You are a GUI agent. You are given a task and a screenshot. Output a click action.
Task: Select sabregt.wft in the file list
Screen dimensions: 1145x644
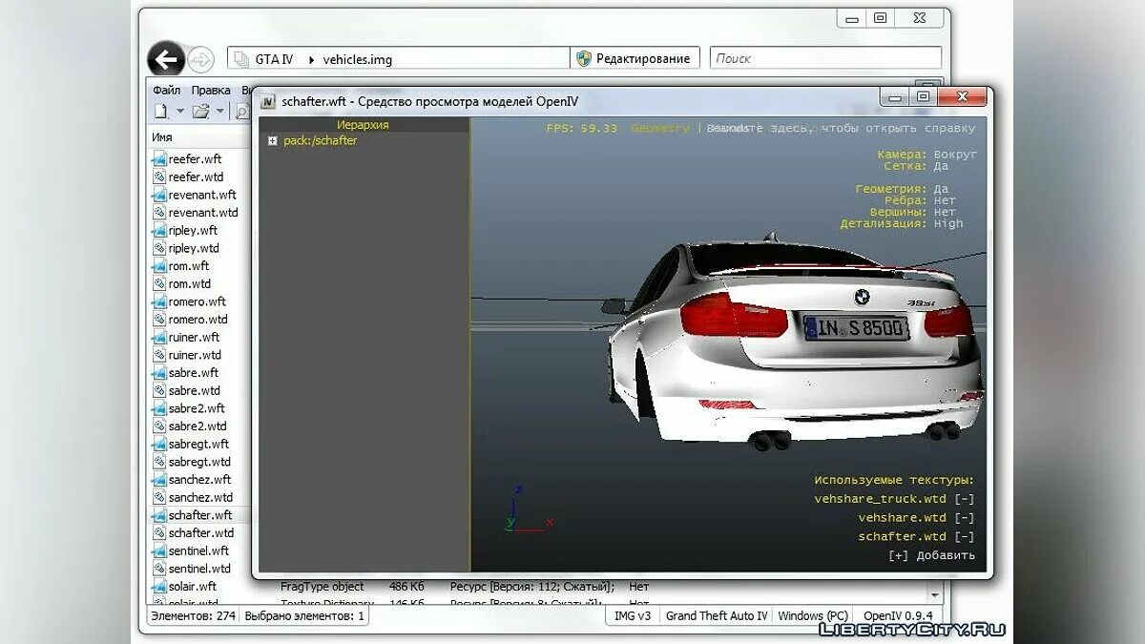(x=198, y=444)
